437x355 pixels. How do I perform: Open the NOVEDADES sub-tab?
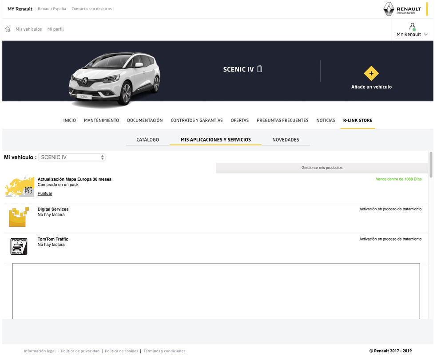pos(286,140)
